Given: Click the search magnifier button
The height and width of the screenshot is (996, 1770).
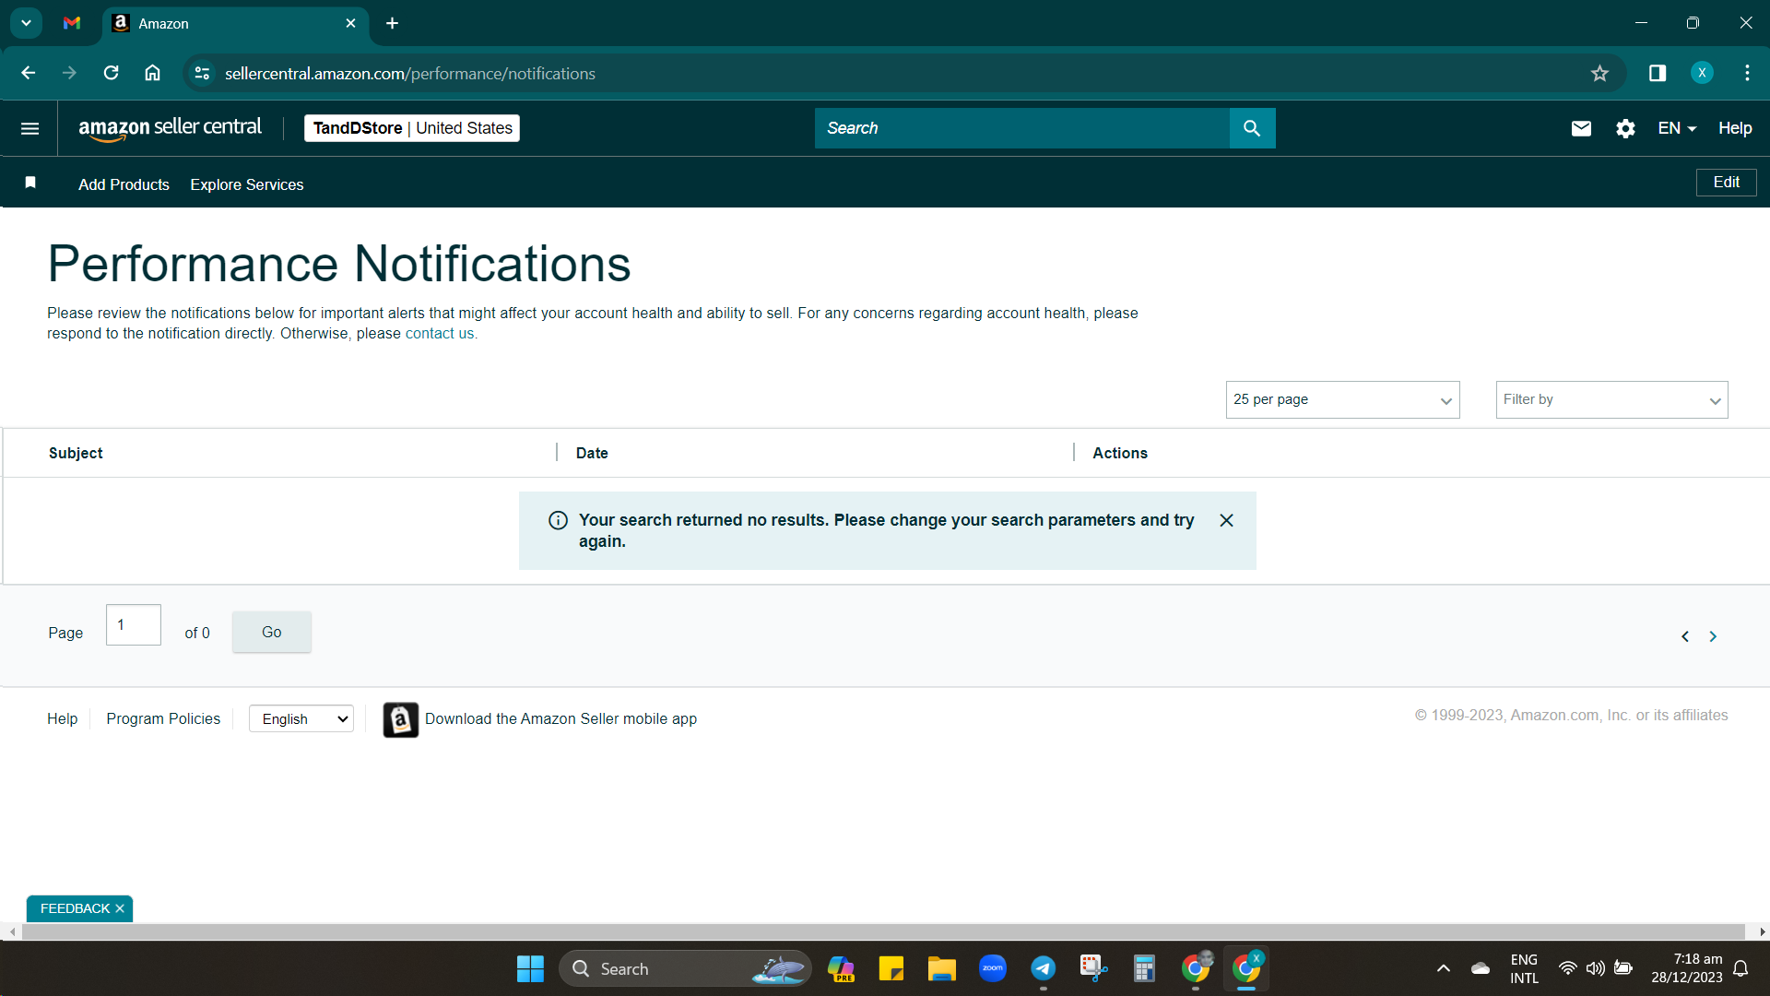Looking at the screenshot, I should [1252, 128].
